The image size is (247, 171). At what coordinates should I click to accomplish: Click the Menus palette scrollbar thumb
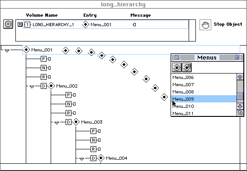(x=240, y=96)
